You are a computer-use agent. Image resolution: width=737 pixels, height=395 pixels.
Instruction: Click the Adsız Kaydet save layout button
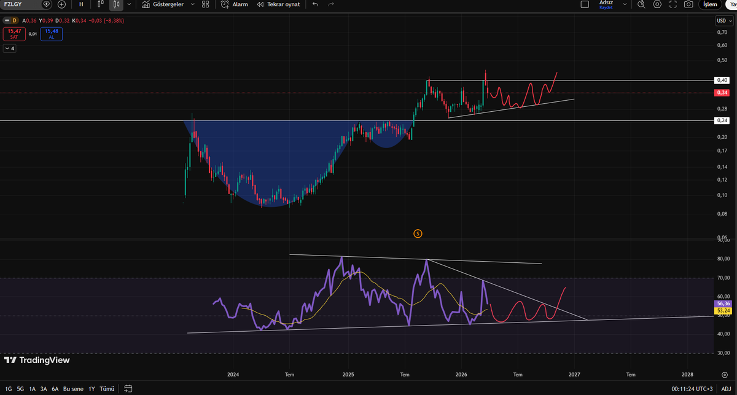(606, 4)
